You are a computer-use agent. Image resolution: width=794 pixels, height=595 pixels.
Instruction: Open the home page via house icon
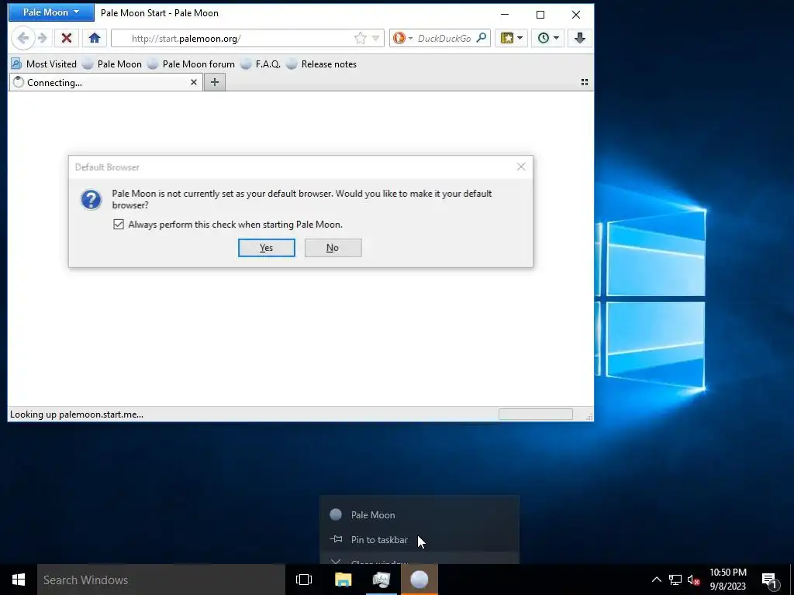coord(94,38)
